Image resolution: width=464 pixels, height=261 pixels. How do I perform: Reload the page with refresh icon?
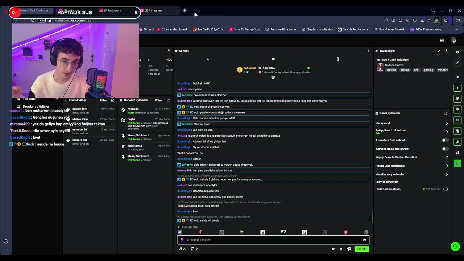tap(33, 20)
